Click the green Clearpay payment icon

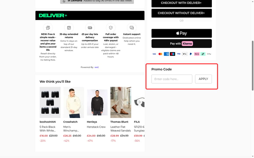tap(203, 54)
